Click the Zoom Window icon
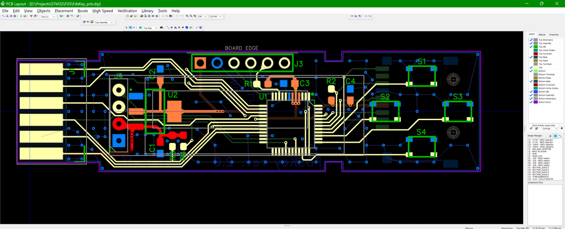Screen dimensions: 565x229 [x=195, y=16]
